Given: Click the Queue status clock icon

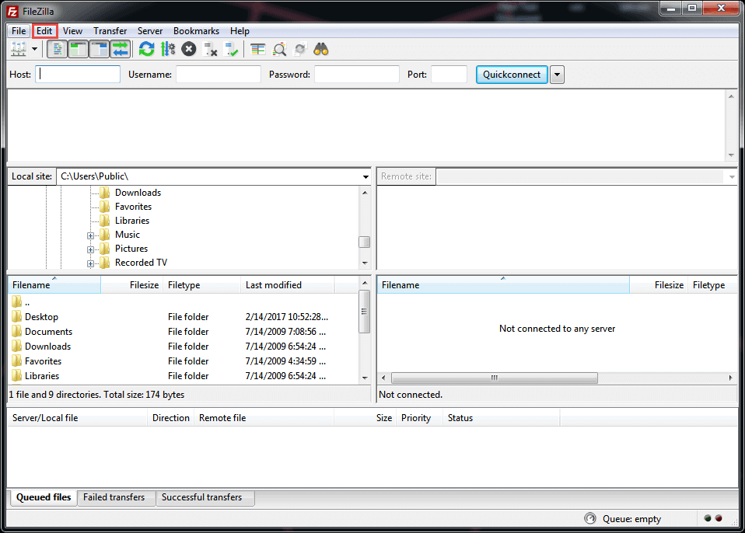Looking at the screenshot, I should pos(589,518).
